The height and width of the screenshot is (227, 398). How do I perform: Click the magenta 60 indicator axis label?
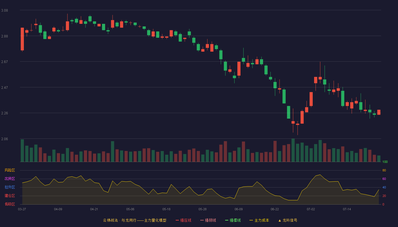[x=384, y=179]
